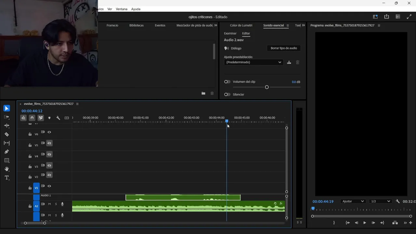Open the Ver menu
The height and width of the screenshot is (234, 416).
click(110, 9)
